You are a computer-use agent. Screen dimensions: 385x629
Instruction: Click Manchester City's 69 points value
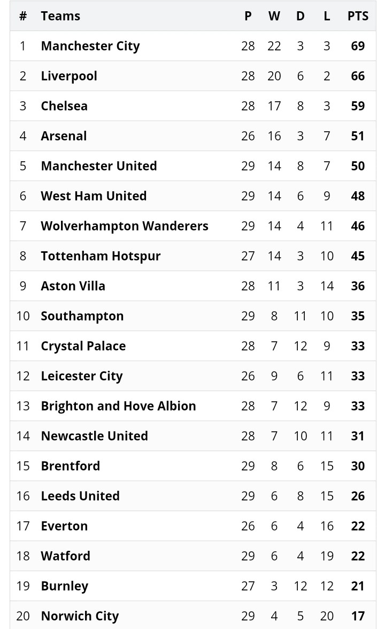click(358, 46)
